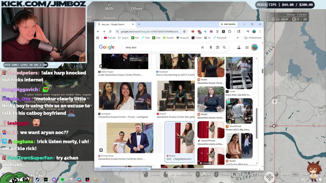Image resolution: width=326 pixels, height=183 pixels.
Task: Open Chrome three-dot menu
Action: pos(260,32)
